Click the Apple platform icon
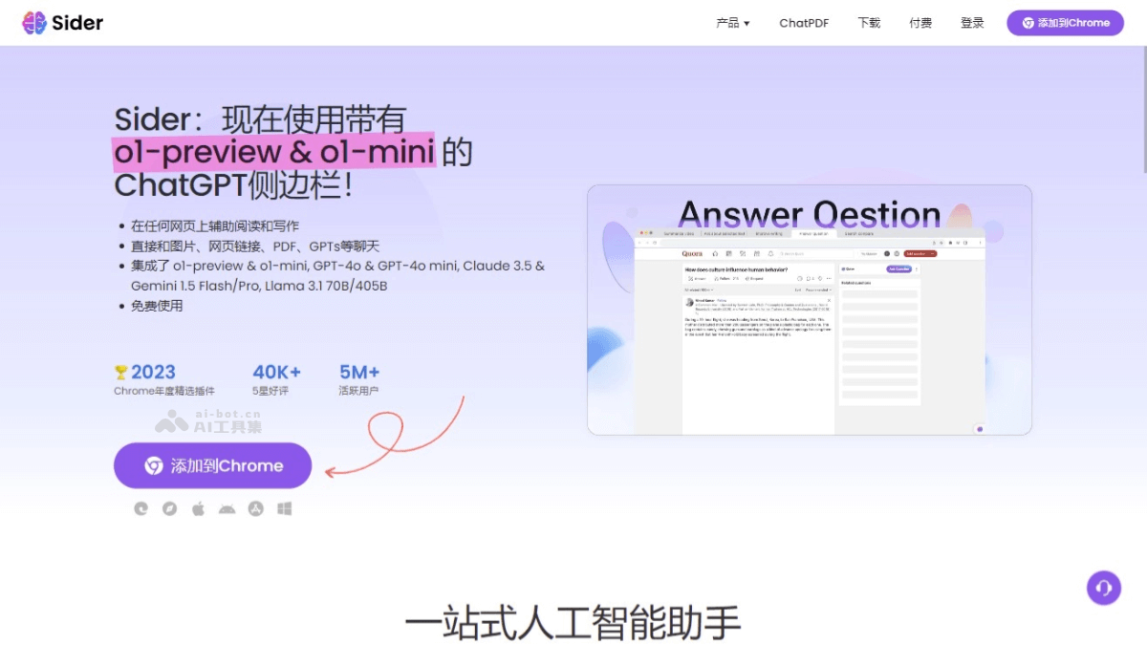 198,508
